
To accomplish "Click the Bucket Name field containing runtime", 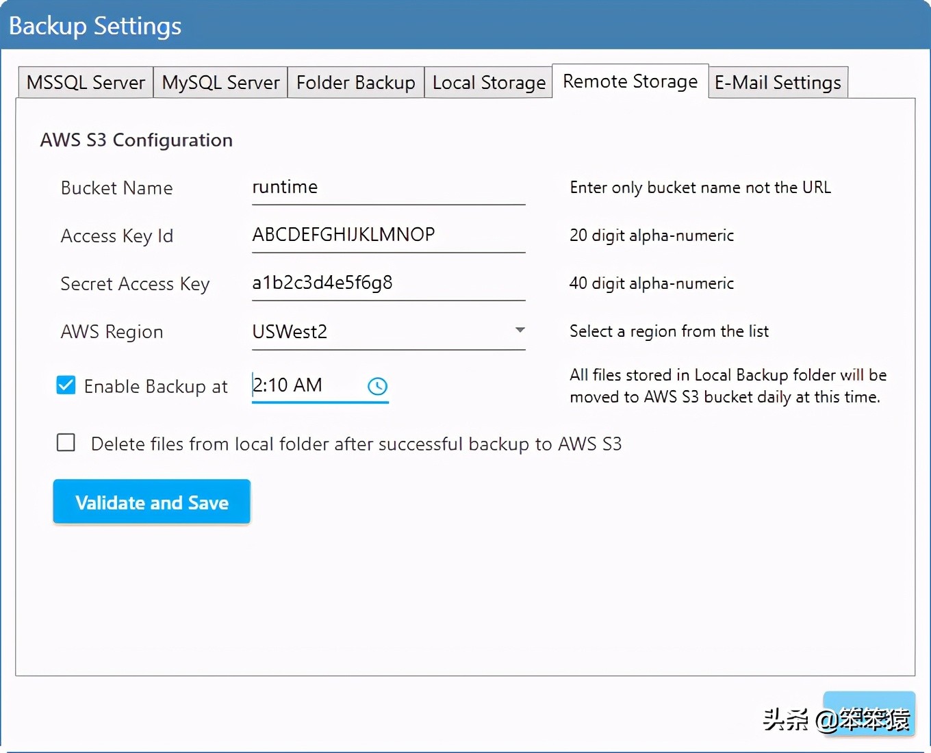I will click(x=387, y=188).
